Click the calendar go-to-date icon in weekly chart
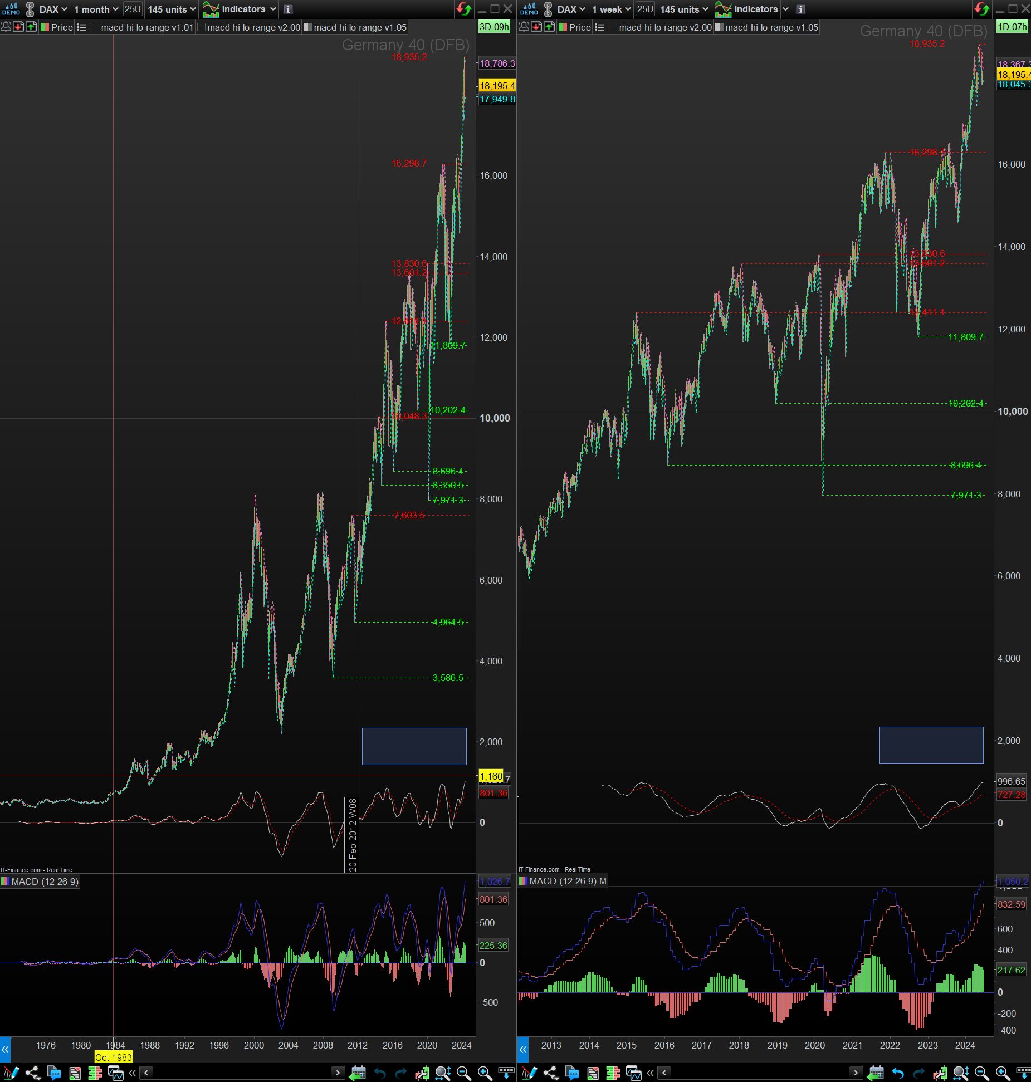The image size is (1031, 1082). coord(876,1073)
